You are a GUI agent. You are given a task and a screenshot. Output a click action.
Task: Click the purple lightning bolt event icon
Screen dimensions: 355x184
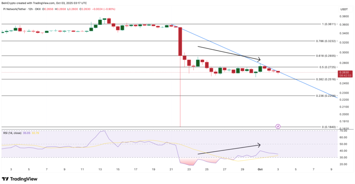coord(278,127)
